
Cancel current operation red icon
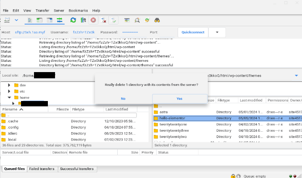point(93,20)
